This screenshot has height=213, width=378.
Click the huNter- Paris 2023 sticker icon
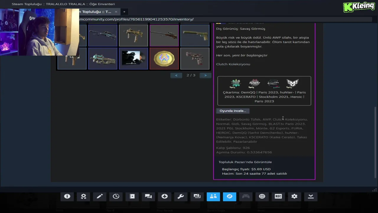click(255, 83)
